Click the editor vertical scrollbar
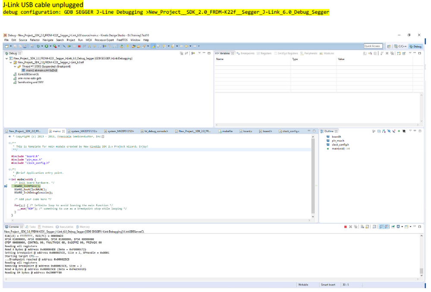This screenshot has height=292, width=431. pyautogui.click(x=313, y=176)
